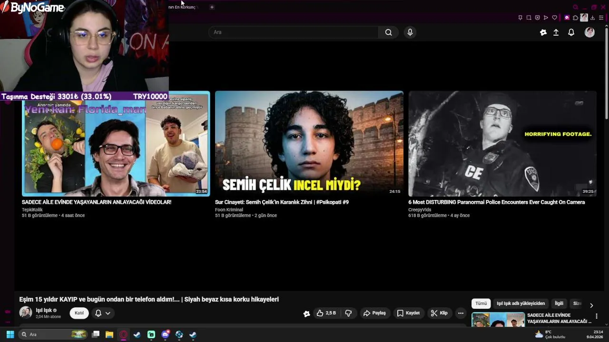Viewport: 609px width, 342px height.
Task: Click the Katıl join button
Action: point(79,313)
